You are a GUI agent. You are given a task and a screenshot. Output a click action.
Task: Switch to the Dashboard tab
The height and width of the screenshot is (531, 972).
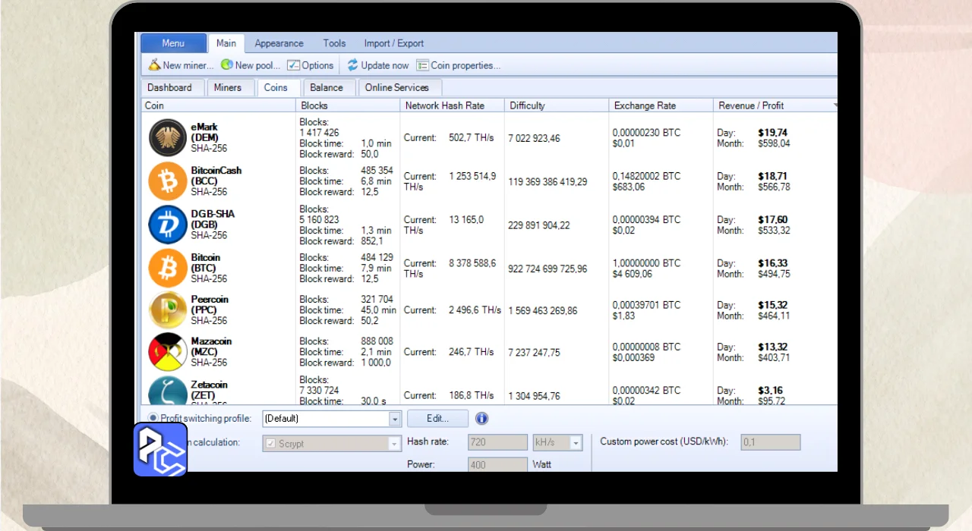pyautogui.click(x=169, y=87)
